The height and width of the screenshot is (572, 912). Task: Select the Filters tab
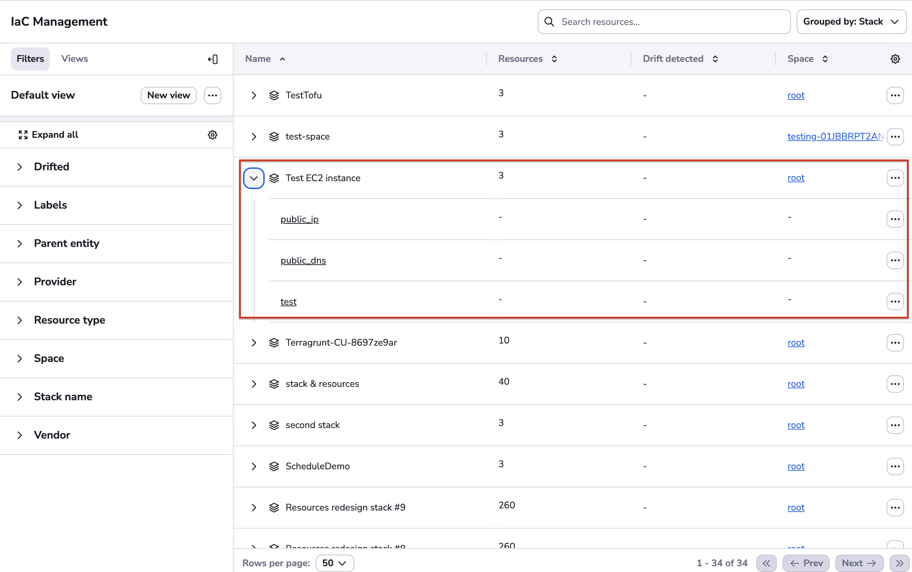tap(30, 59)
